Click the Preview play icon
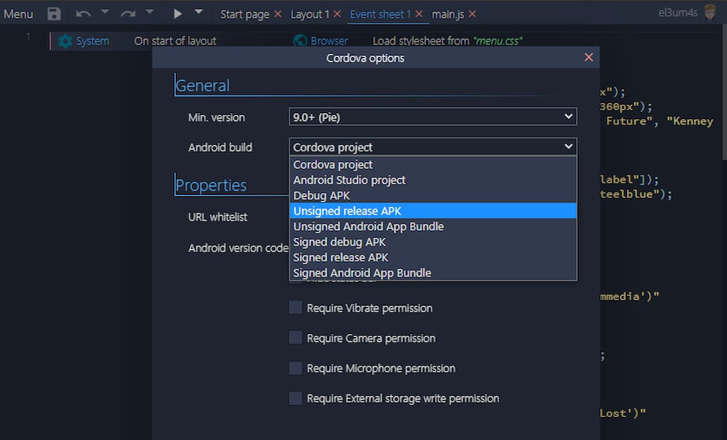Viewport: 727px width, 440px height. 178,13
